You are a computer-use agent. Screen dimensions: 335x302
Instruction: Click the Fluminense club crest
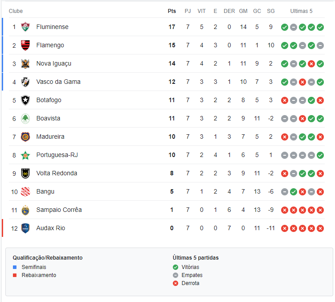pyautogui.click(x=25, y=27)
